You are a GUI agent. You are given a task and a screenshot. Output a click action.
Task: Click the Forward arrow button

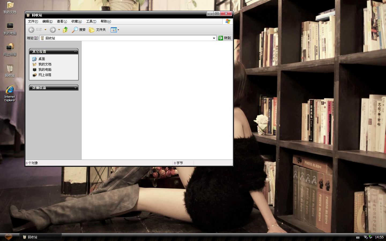coord(53,30)
